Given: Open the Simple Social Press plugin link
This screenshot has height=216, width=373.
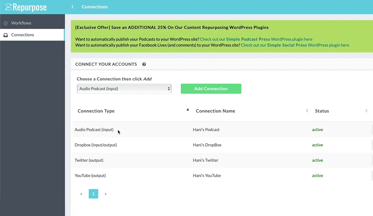Looking at the screenshot, I should click(295, 45).
